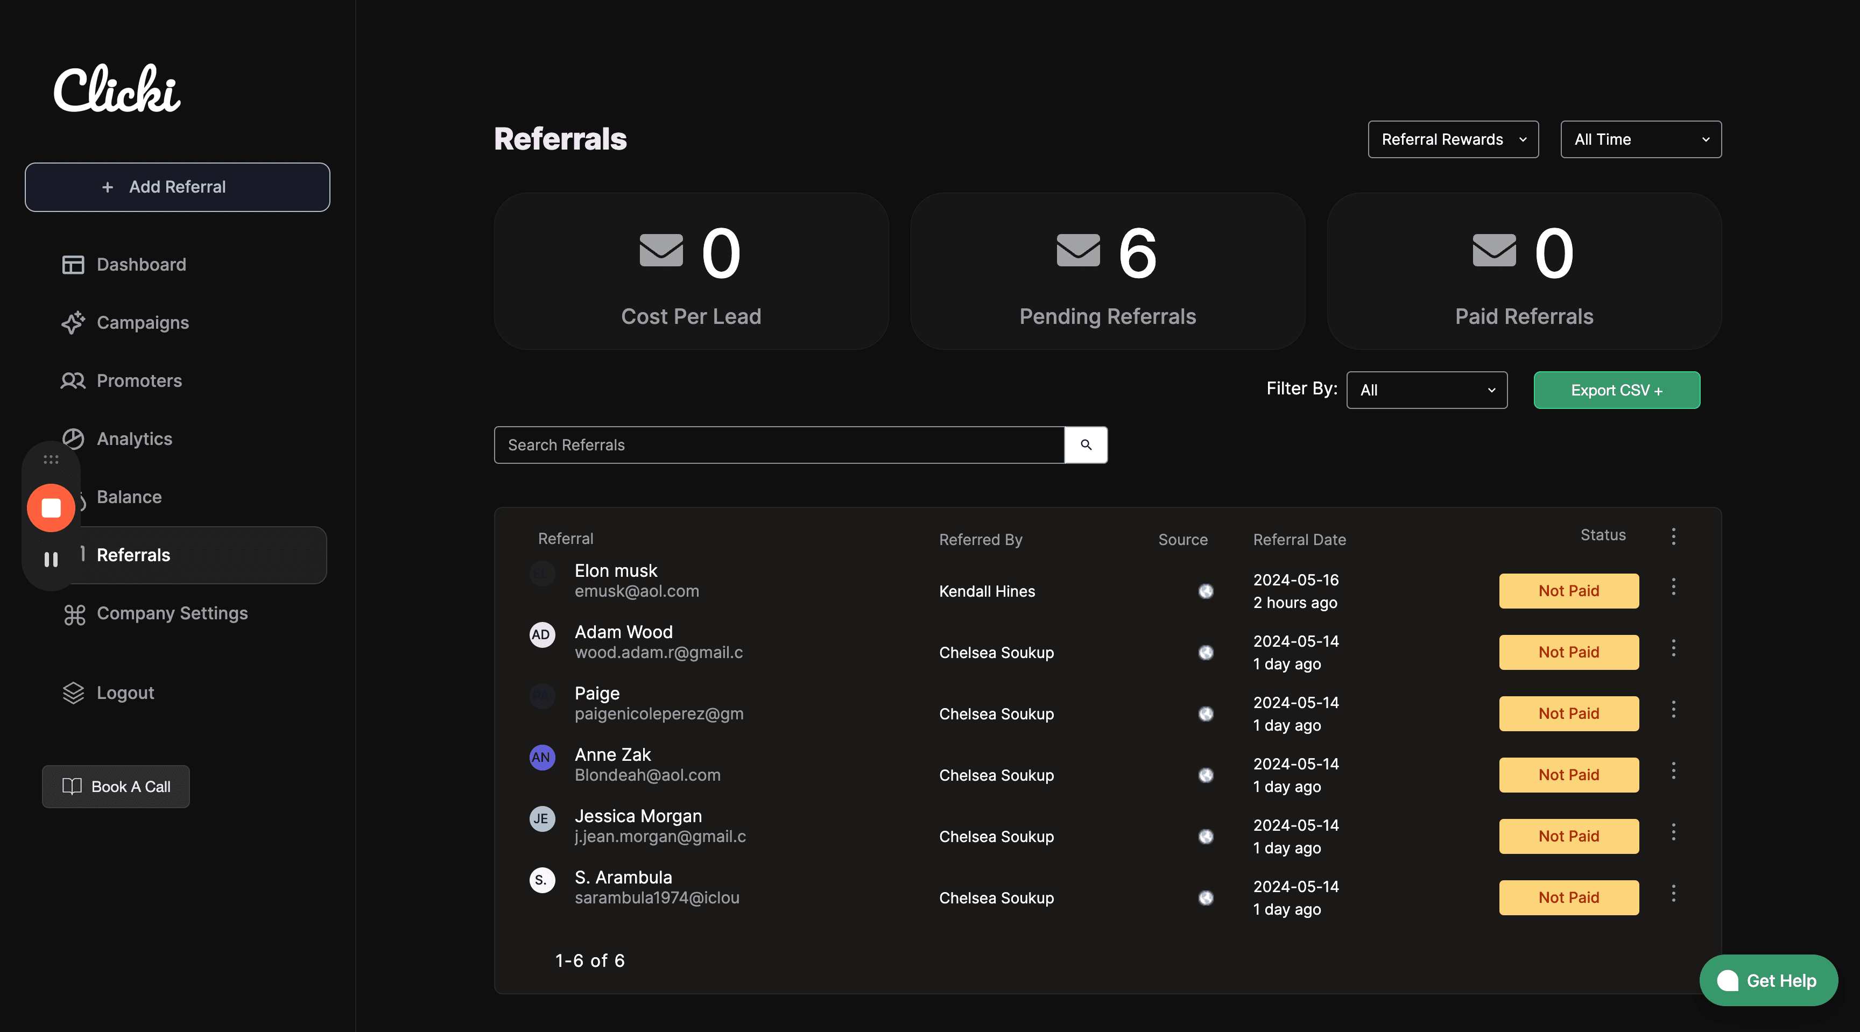Click the Clicki logo
The image size is (1860, 1032).
tap(117, 88)
